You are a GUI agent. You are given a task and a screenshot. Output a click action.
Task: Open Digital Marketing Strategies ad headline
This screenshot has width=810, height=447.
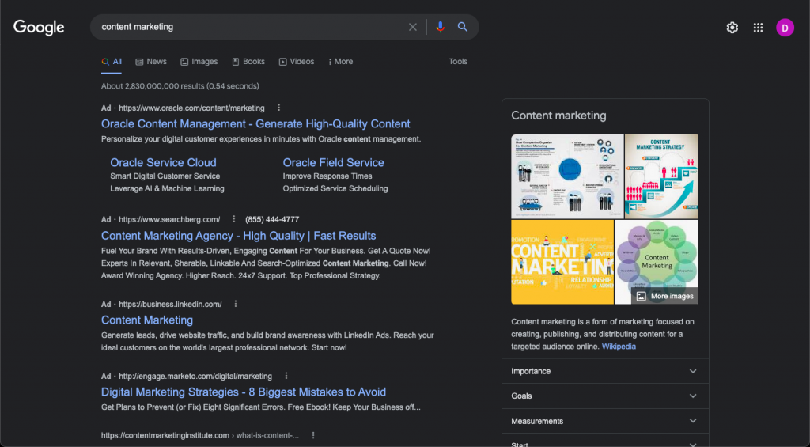tap(244, 392)
